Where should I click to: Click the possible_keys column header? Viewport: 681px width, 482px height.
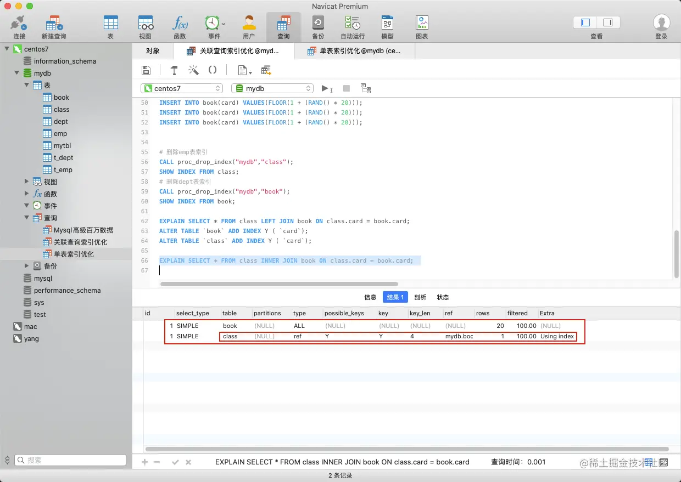(x=349, y=313)
